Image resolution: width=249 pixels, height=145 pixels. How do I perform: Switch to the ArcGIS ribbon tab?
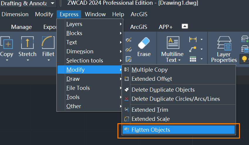point(139,27)
